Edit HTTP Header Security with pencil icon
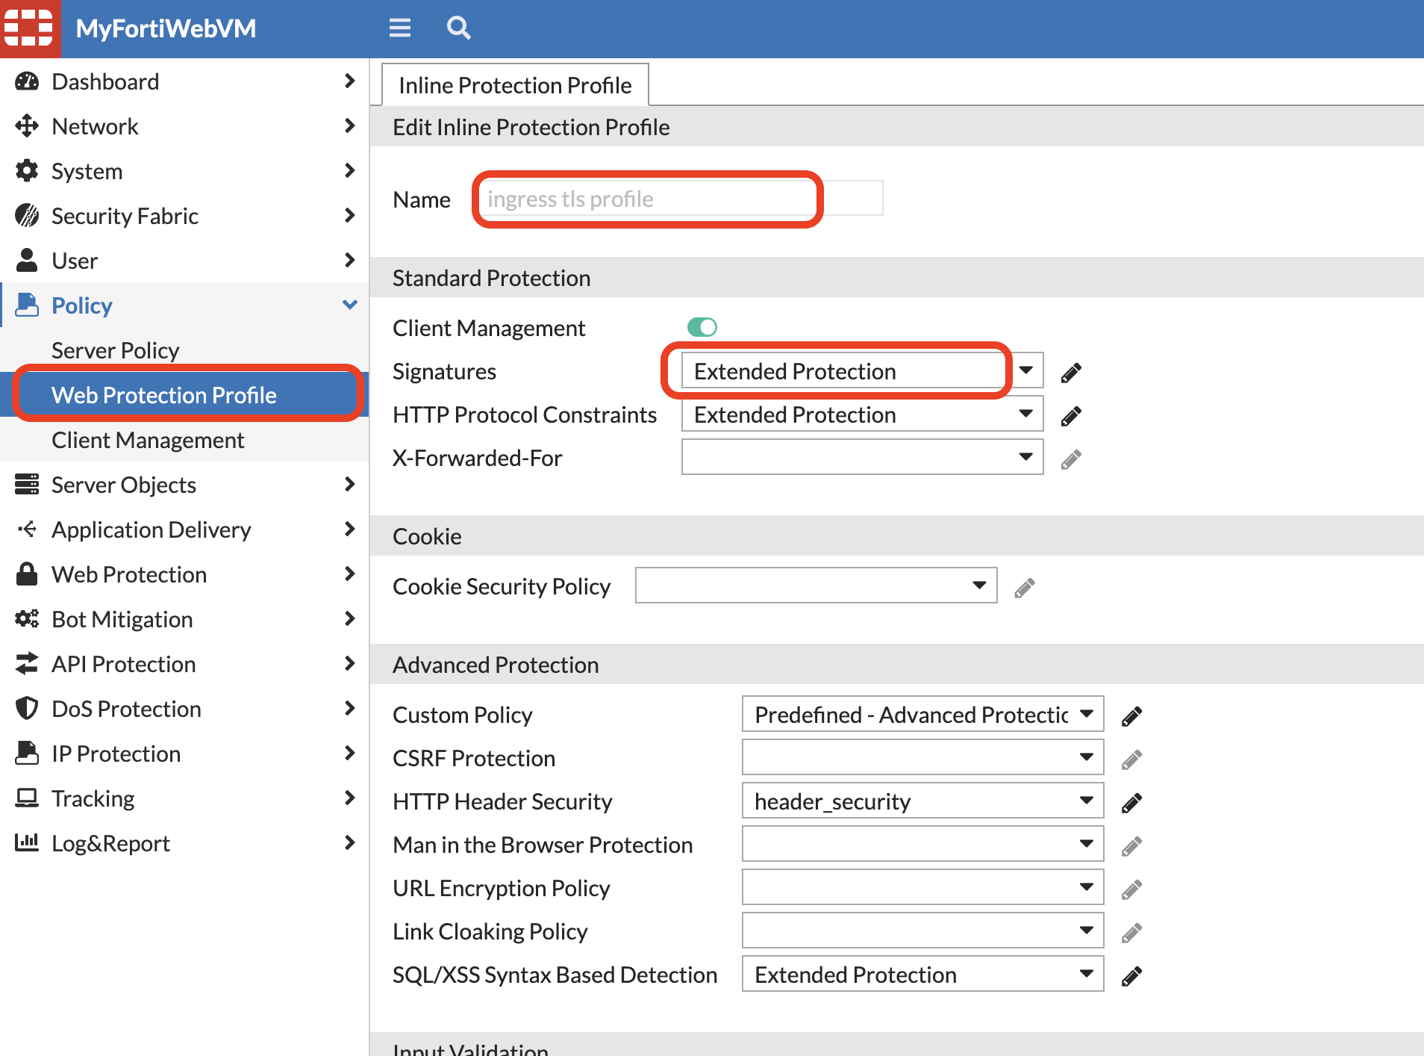This screenshot has height=1056, width=1424. (1132, 802)
